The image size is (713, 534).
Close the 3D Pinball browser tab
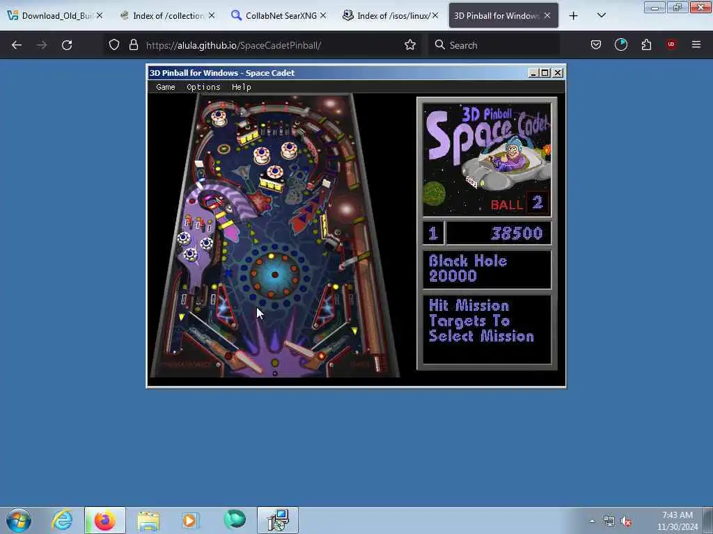(547, 15)
